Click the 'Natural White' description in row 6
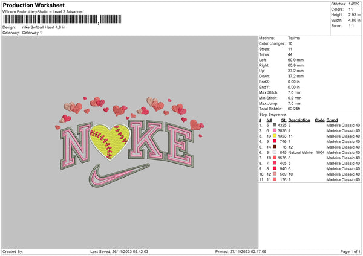The height and width of the screenshot is (256, 363). 300,152
